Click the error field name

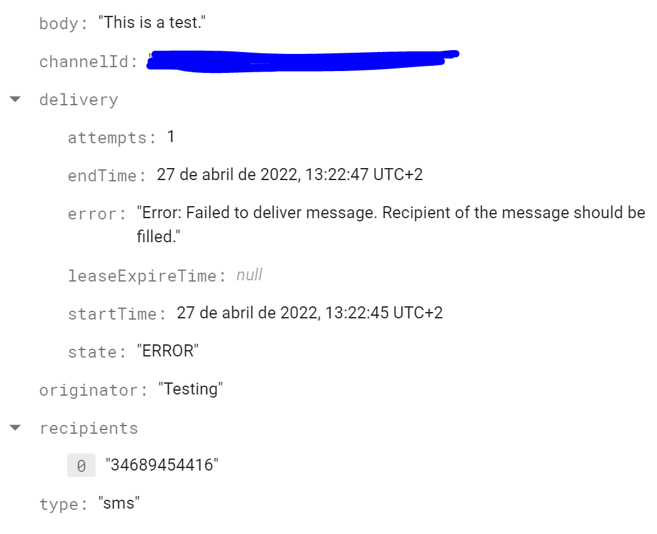(x=97, y=214)
